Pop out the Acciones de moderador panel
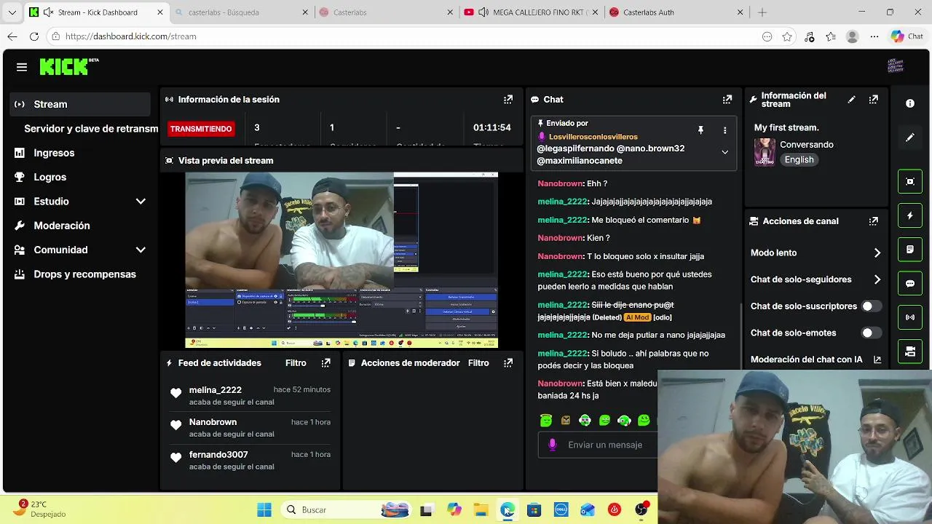 tap(508, 362)
